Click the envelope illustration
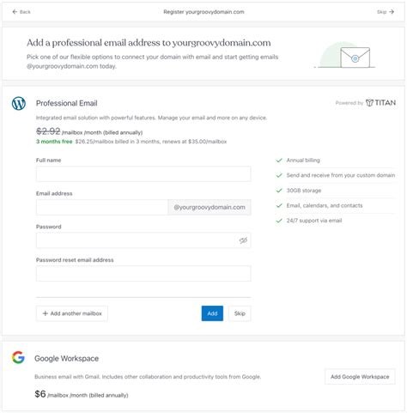The height and width of the screenshot is (413, 407). point(355,58)
